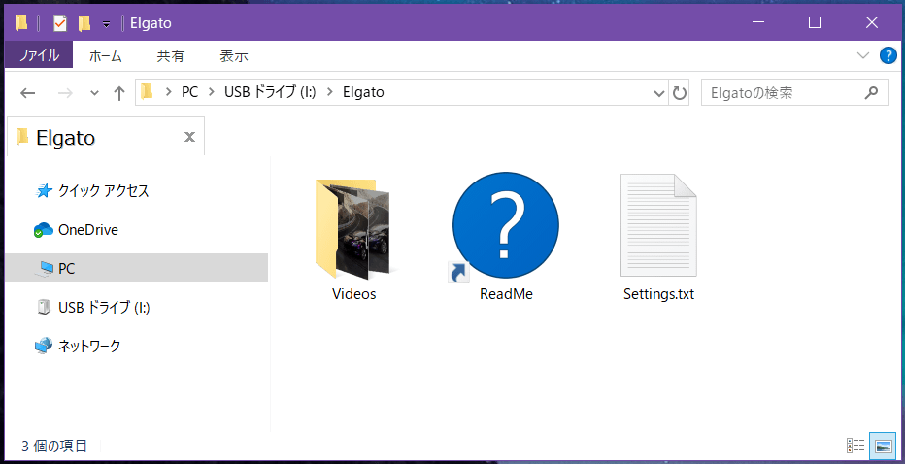The width and height of the screenshot is (905, 464).
Task: Click PC in the address bar
Action: pyautogui.click(x=189, y=92)
